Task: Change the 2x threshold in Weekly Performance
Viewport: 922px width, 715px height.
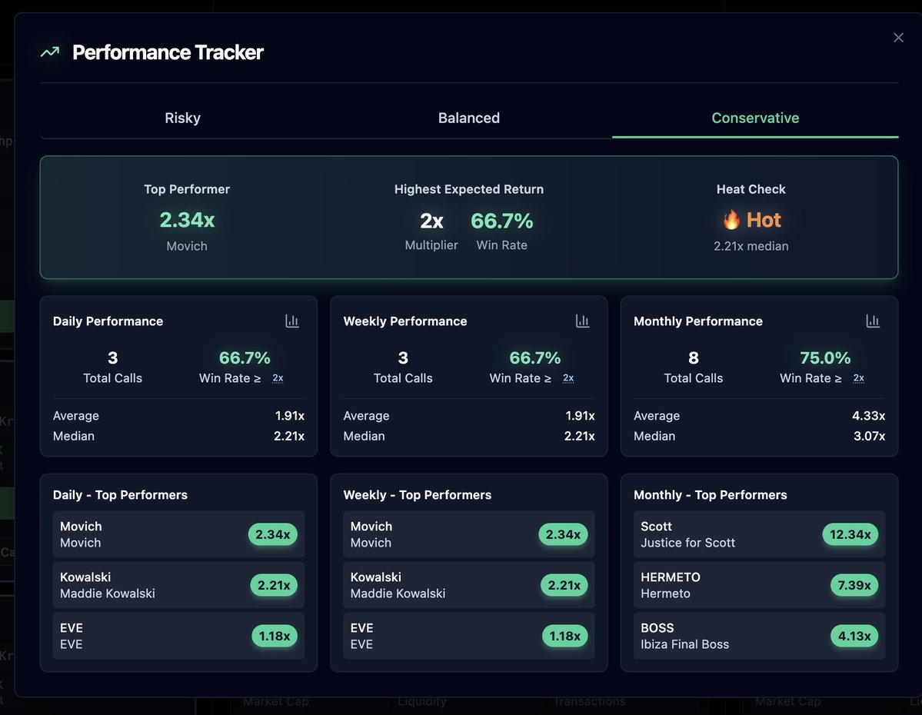Action: tap(568, 378)
